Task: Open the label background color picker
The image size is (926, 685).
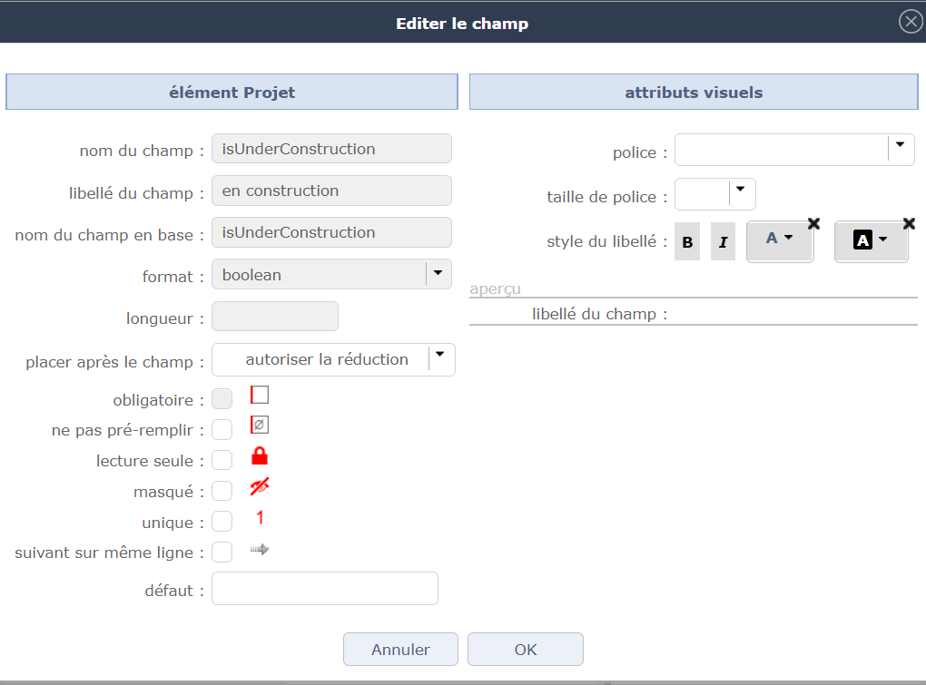Action: pos(870,240)
